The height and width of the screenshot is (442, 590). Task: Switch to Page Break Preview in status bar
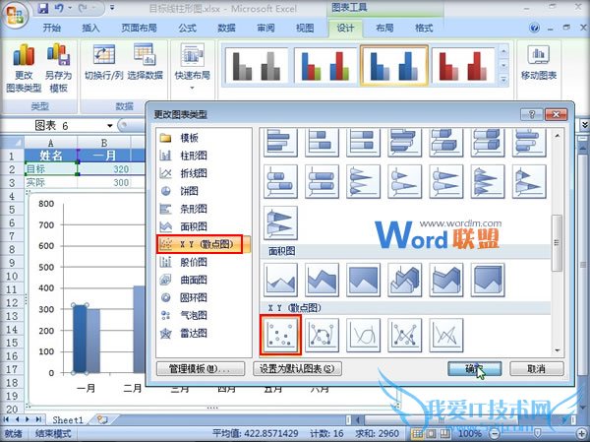(444, 433)
